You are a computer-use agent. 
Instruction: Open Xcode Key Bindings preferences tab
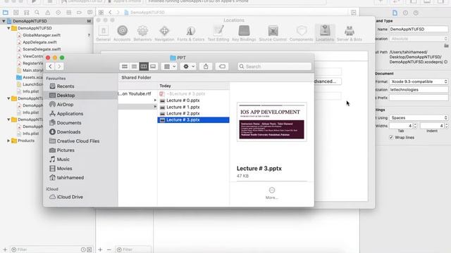pyautogui.click(x=244, y=34)
